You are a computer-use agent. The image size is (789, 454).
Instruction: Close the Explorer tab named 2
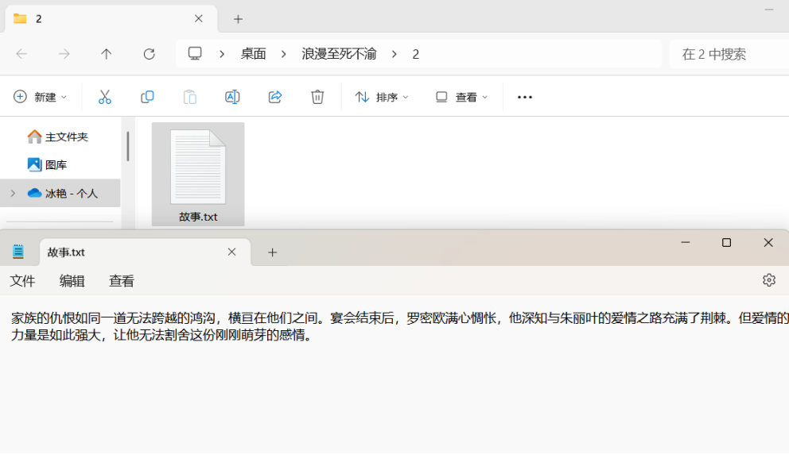pos(198,18)
